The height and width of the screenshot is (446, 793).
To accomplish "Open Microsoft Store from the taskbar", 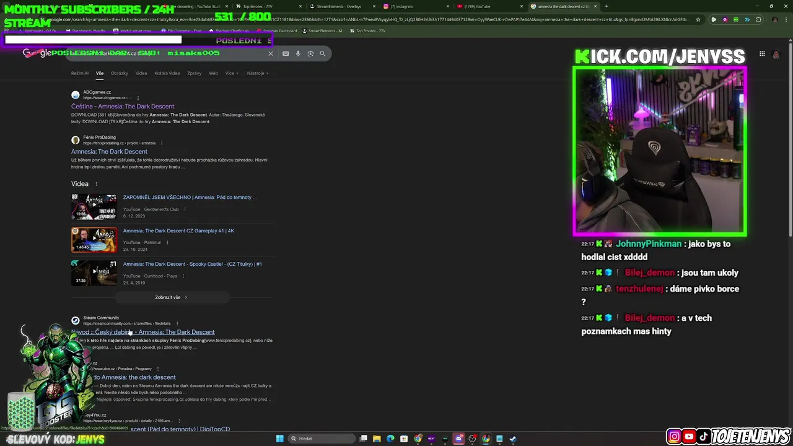I will (x=404, y=439).
